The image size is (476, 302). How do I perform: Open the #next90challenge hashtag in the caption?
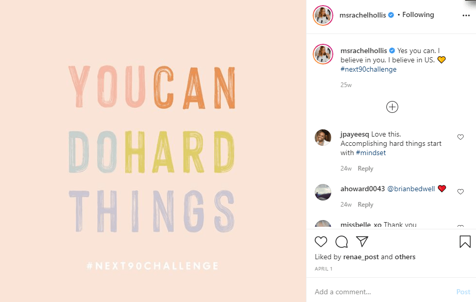pyautogui.click(x=368, y=69)
